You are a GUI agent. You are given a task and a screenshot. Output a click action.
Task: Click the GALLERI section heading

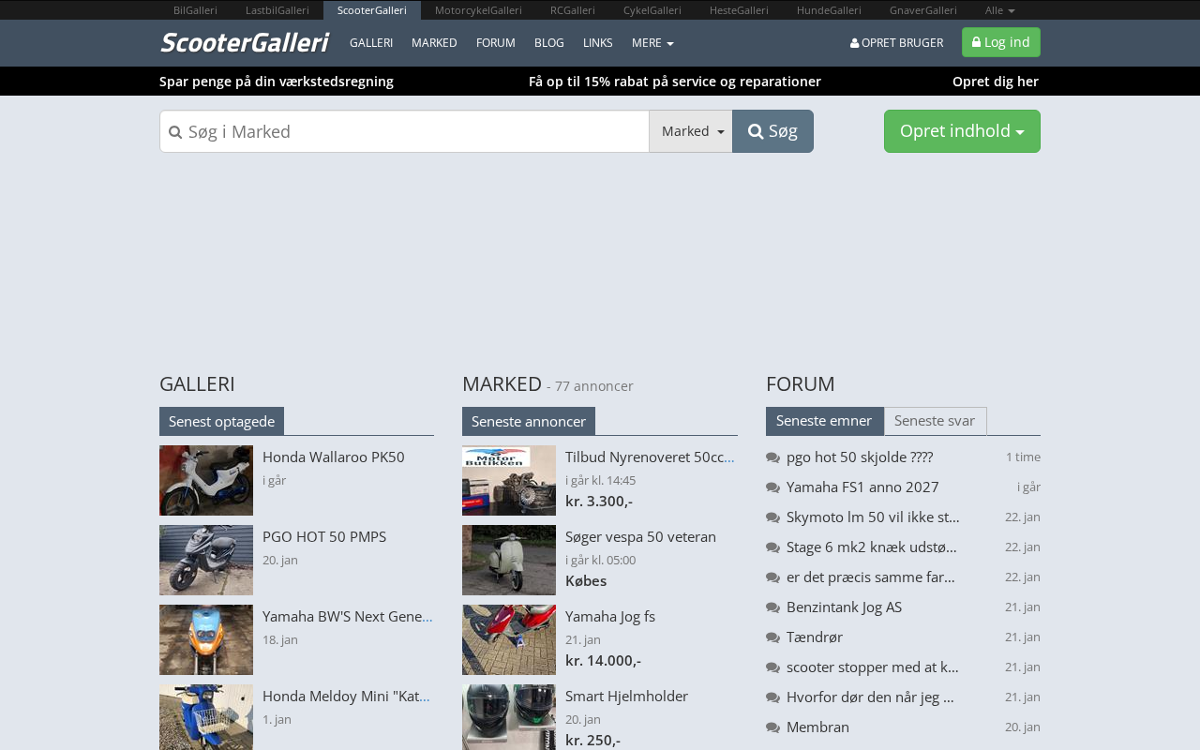(x=197, y=384)
